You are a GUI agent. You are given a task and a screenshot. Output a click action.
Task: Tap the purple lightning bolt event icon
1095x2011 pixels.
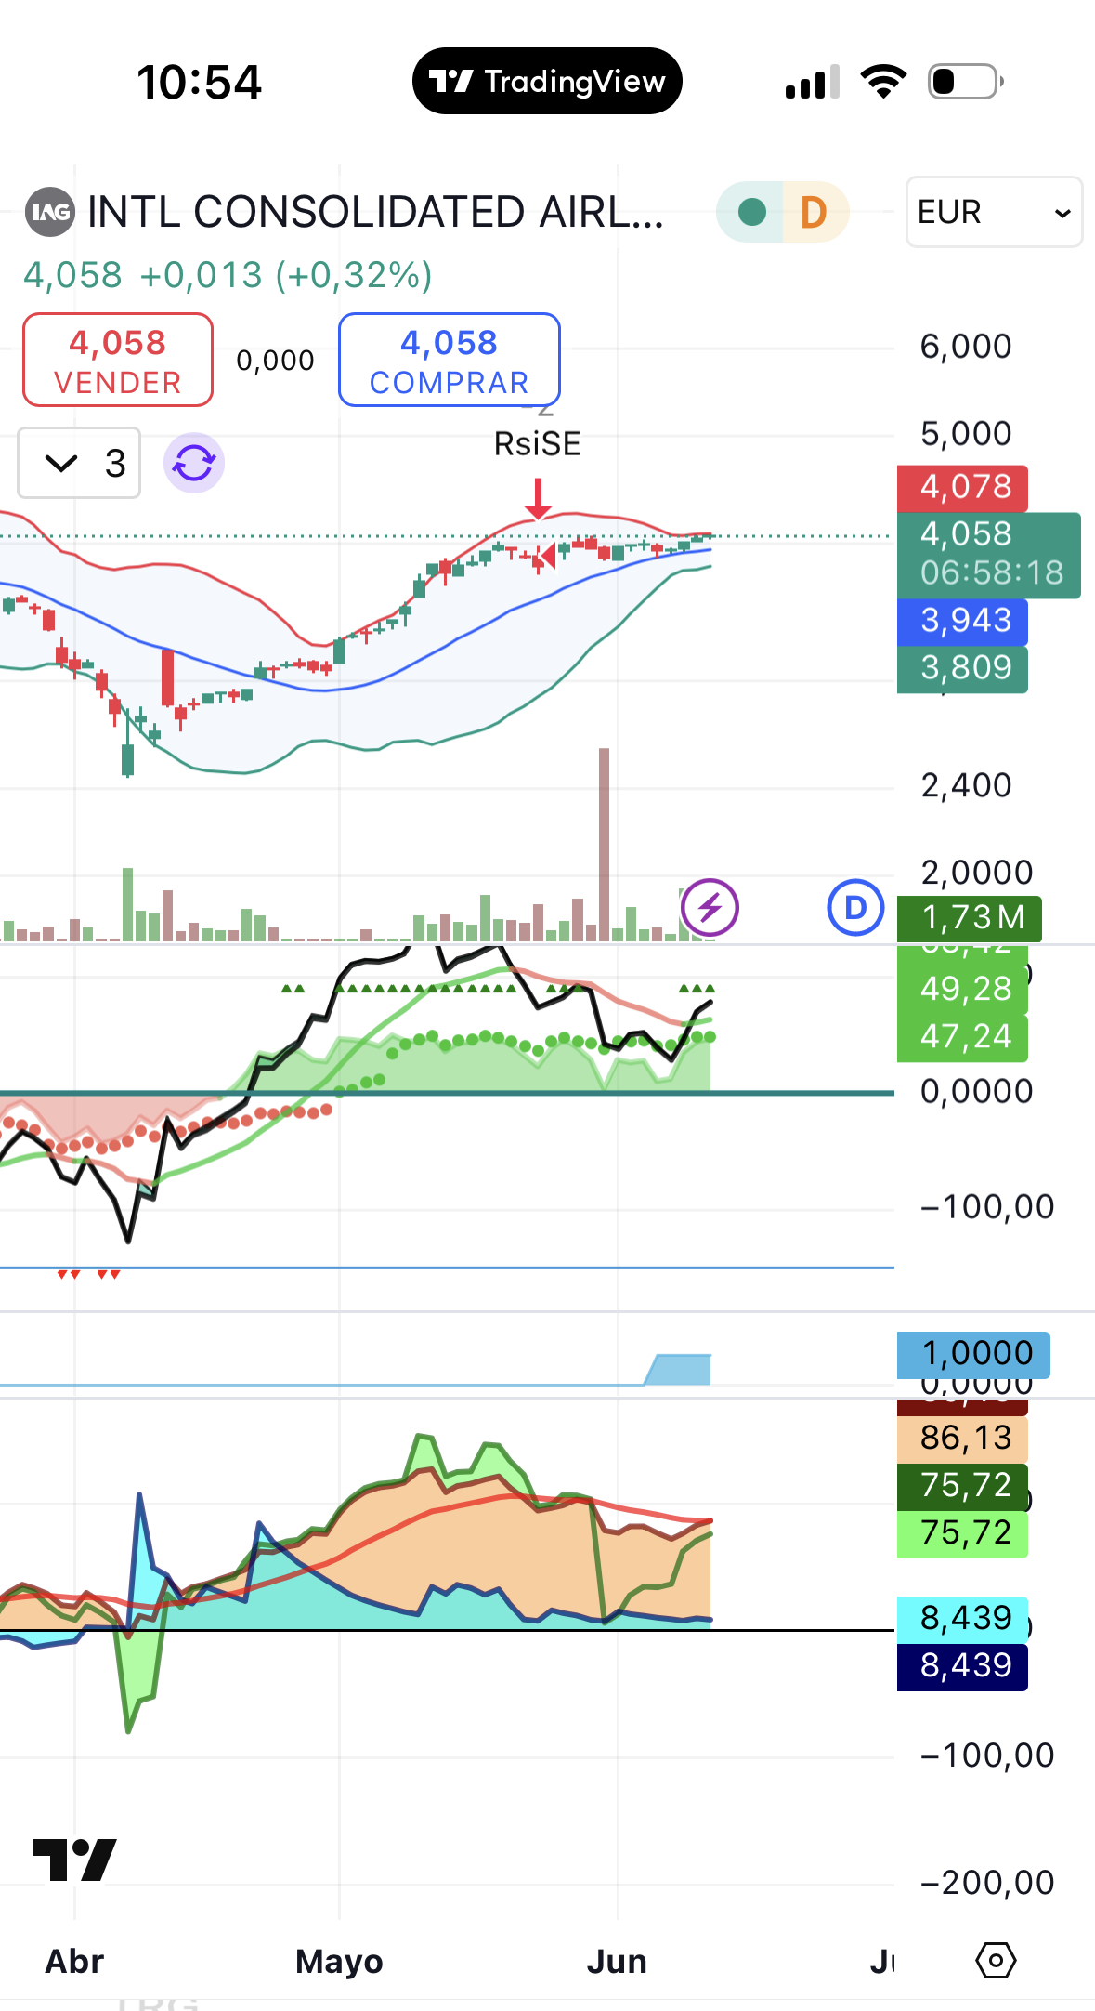pos(710,907)
